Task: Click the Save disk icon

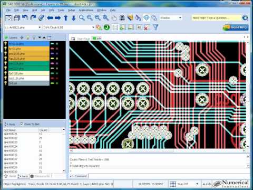Action: point(17,18)
